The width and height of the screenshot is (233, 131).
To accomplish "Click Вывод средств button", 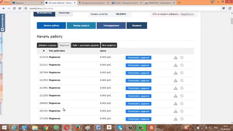I will (81, 25).
